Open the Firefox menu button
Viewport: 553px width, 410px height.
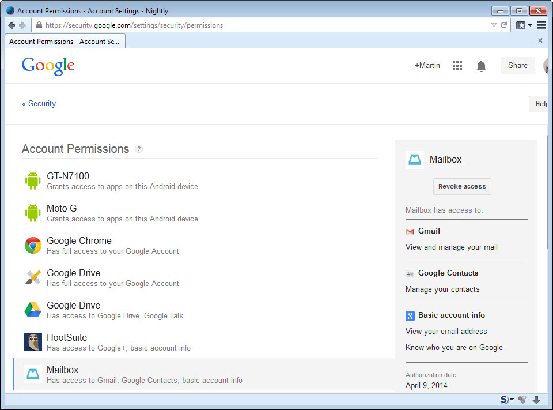pos(541,25)
